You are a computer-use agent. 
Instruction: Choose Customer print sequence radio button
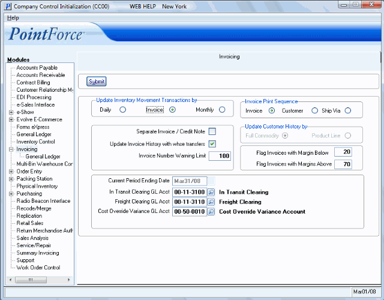point(314,110)
